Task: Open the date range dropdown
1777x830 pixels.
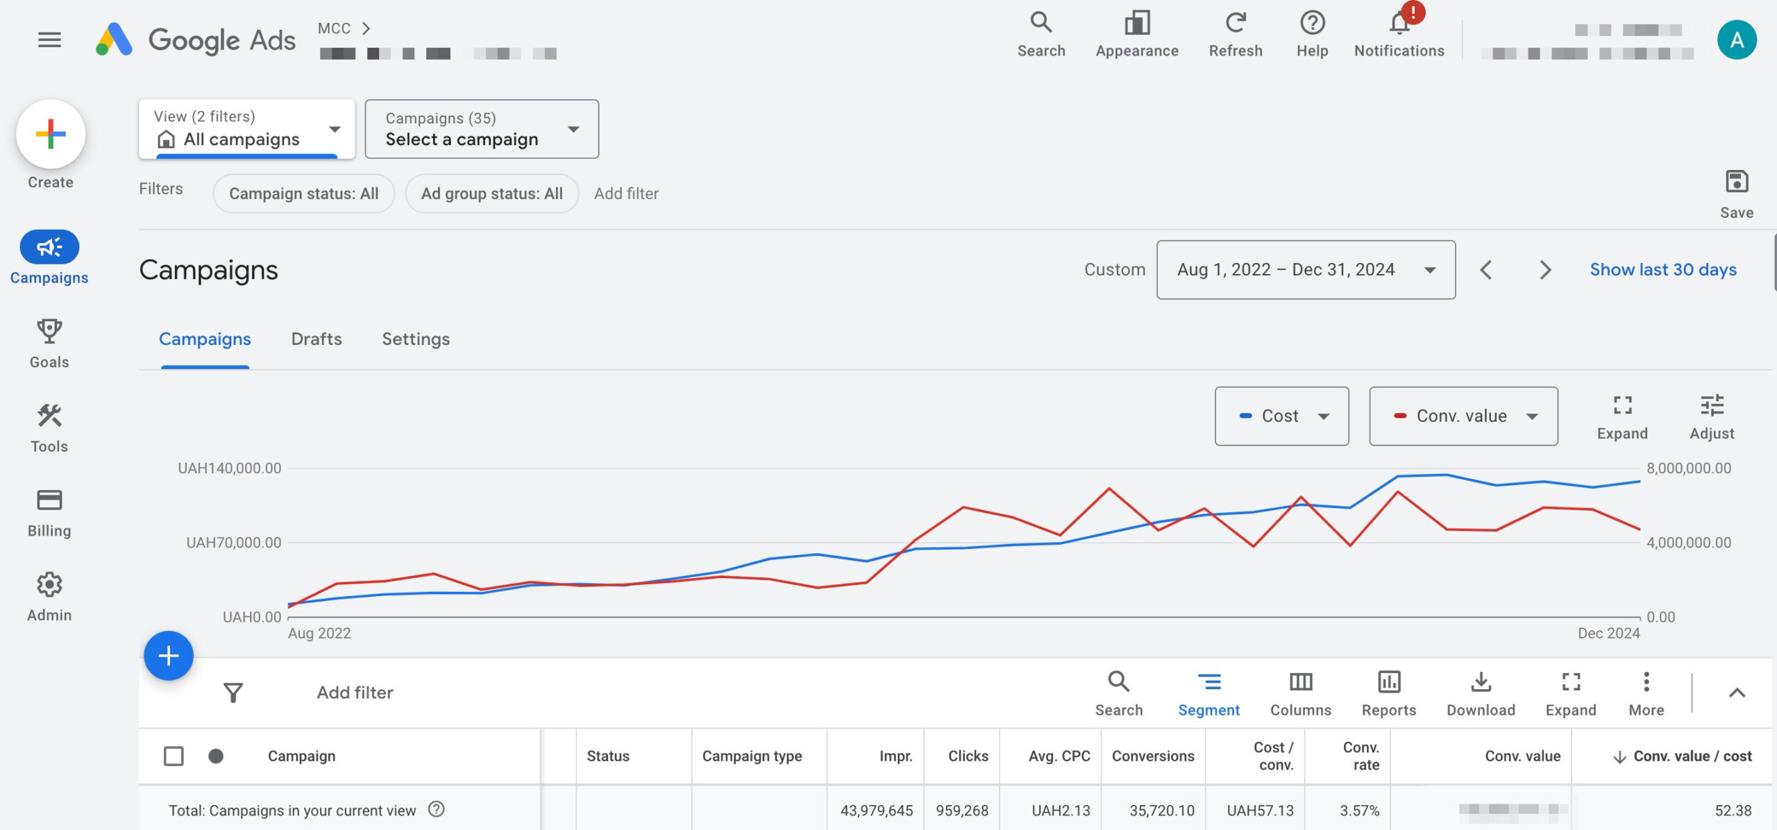Action: click(1305, 270)
